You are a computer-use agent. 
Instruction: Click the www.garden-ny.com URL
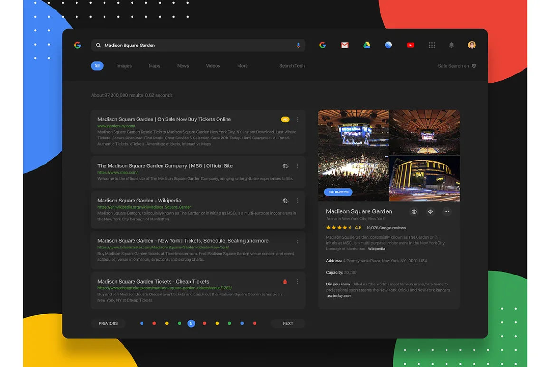[116, 126]
